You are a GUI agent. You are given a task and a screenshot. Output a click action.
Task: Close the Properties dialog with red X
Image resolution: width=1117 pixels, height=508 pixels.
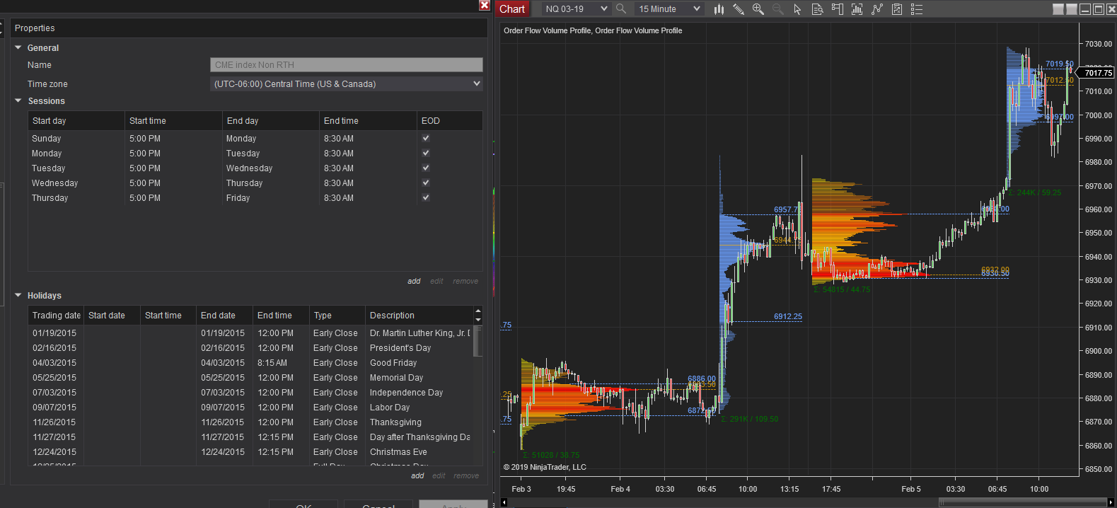tap(485, 5)
